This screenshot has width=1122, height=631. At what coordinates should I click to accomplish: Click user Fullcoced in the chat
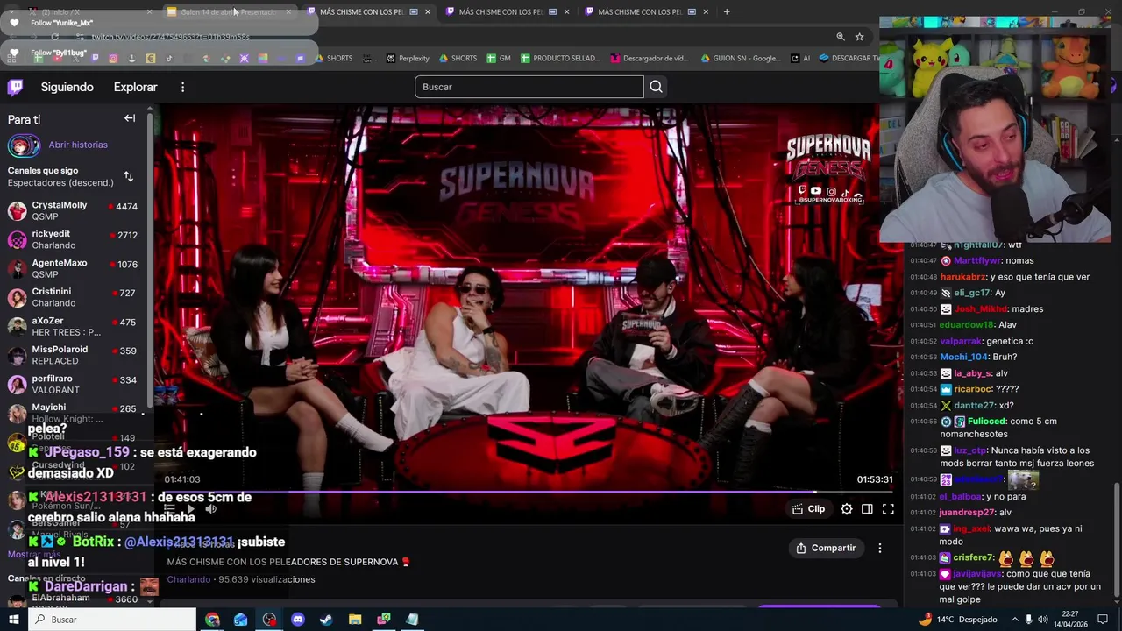[987, 422]
